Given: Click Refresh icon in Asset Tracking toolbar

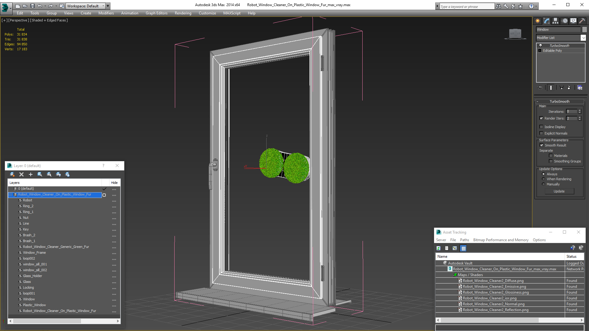Looking at the screenshot, I should click(x=438, y=248).
